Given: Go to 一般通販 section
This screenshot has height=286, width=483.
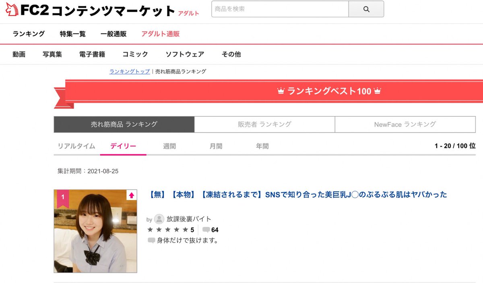Looking at the screenshot, I should pos(114,34).
